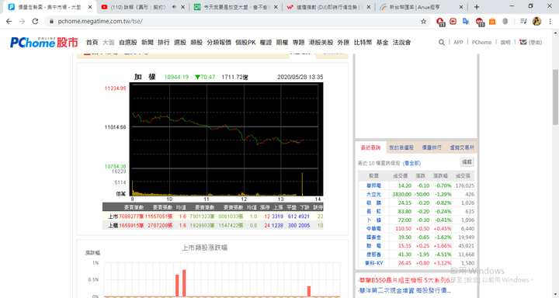
Task: Click the page vertical scrollbar thumb
Action: pyautogui.click(x=555, y=97)
